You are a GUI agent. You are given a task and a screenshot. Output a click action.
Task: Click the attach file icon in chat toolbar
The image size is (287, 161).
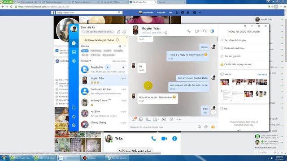148,119
